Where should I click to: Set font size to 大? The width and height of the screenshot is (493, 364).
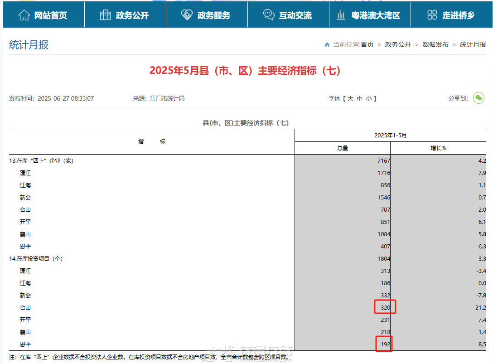point(350,98)
